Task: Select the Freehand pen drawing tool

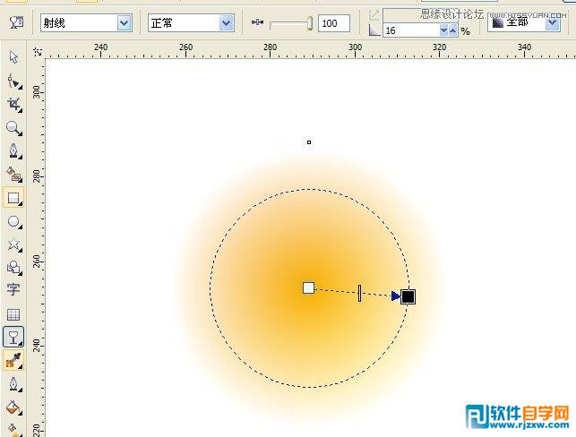Action: click(14, 151)
